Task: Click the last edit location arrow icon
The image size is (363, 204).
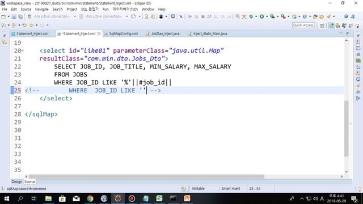Action: 24,25
